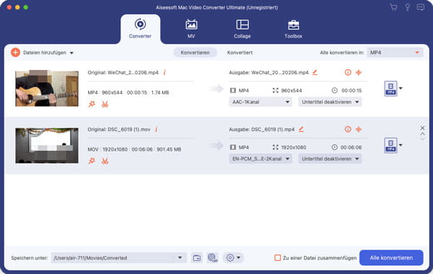Open the metadata info icon for the WeChat output
This screenshot has width=433, height=274.
[x=348, y=72]
